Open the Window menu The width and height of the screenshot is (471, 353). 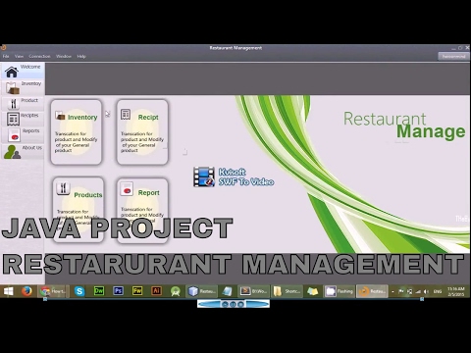(x=64, y=56)
